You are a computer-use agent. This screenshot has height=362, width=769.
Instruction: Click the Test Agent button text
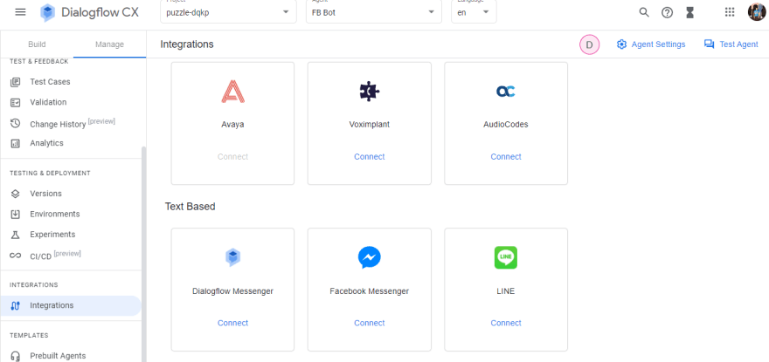(x=738, y=44)
